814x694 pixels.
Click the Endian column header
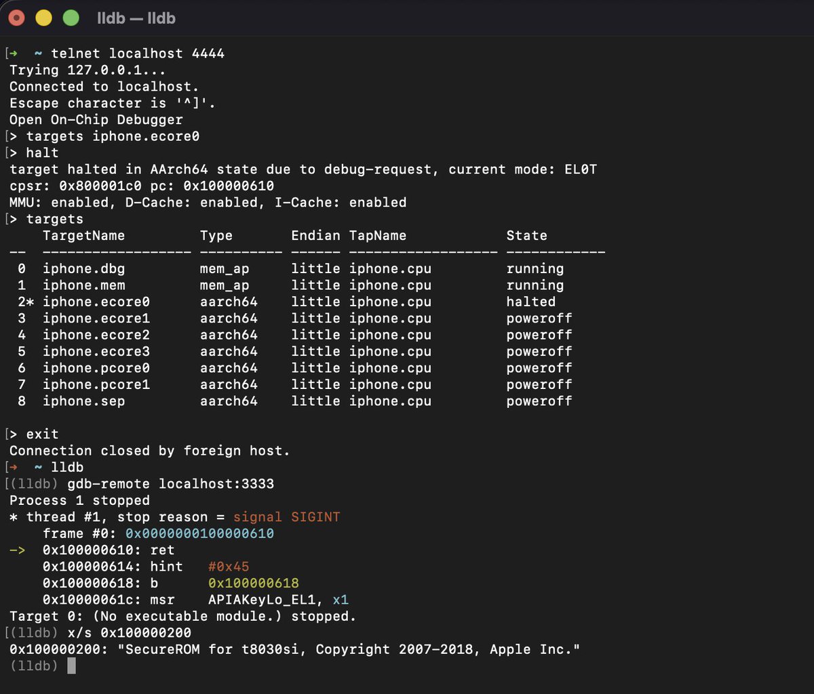point(316,236)
